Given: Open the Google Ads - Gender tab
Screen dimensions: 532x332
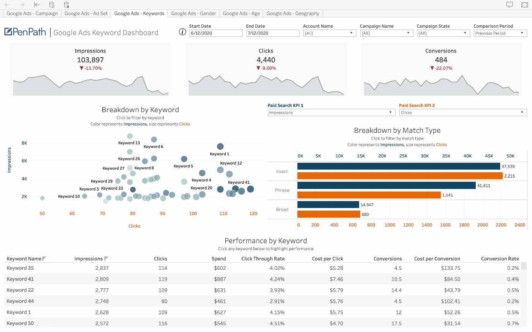Looking at the screenshot, I should 193,13.
